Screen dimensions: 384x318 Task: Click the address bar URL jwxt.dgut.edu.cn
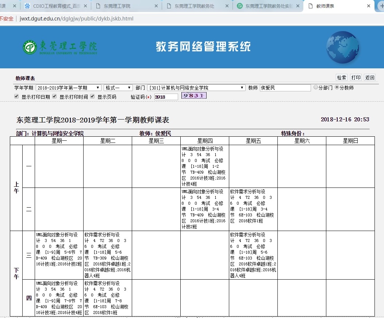76,19
